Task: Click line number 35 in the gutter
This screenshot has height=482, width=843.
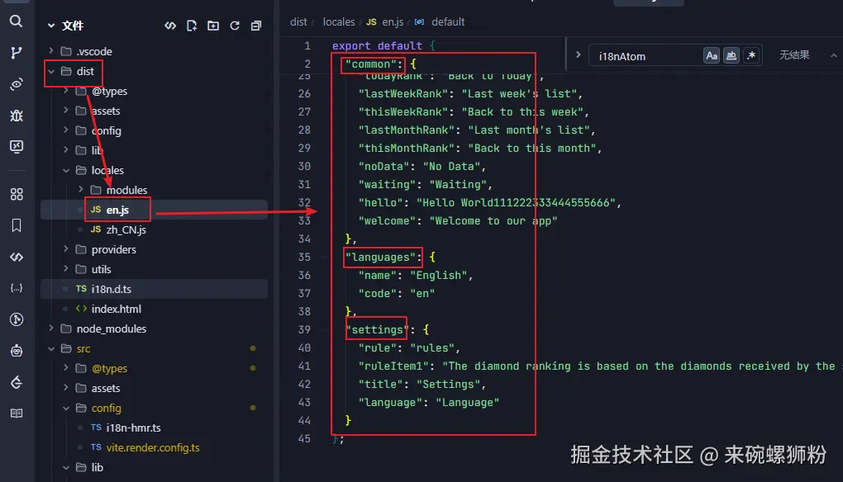Action: (304, 258)
